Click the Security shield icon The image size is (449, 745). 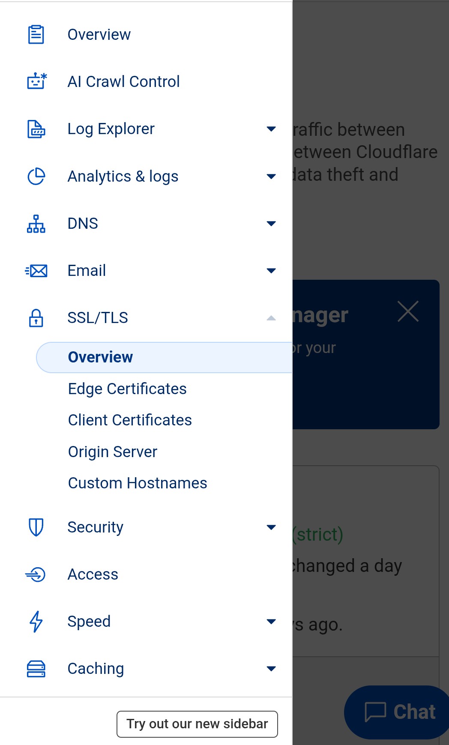point(36,527)
